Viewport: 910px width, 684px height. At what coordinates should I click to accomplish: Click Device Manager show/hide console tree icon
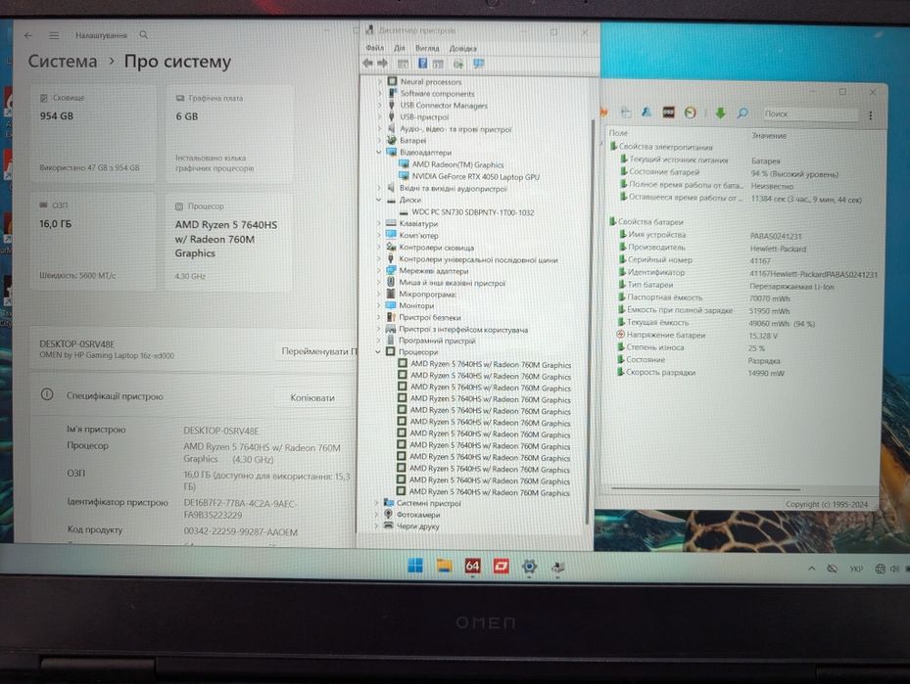[403, 64]
